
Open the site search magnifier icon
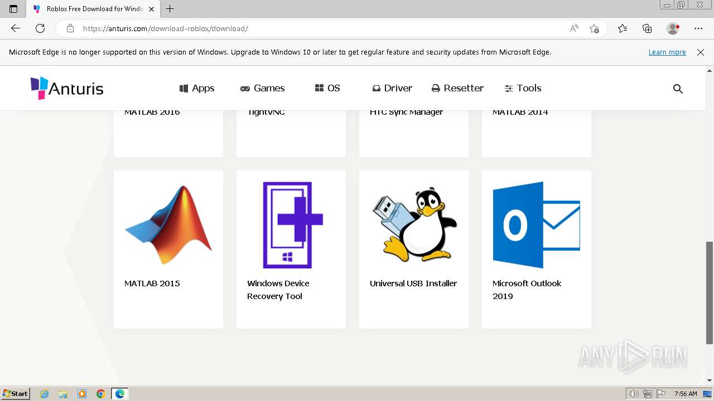point(678,89)
